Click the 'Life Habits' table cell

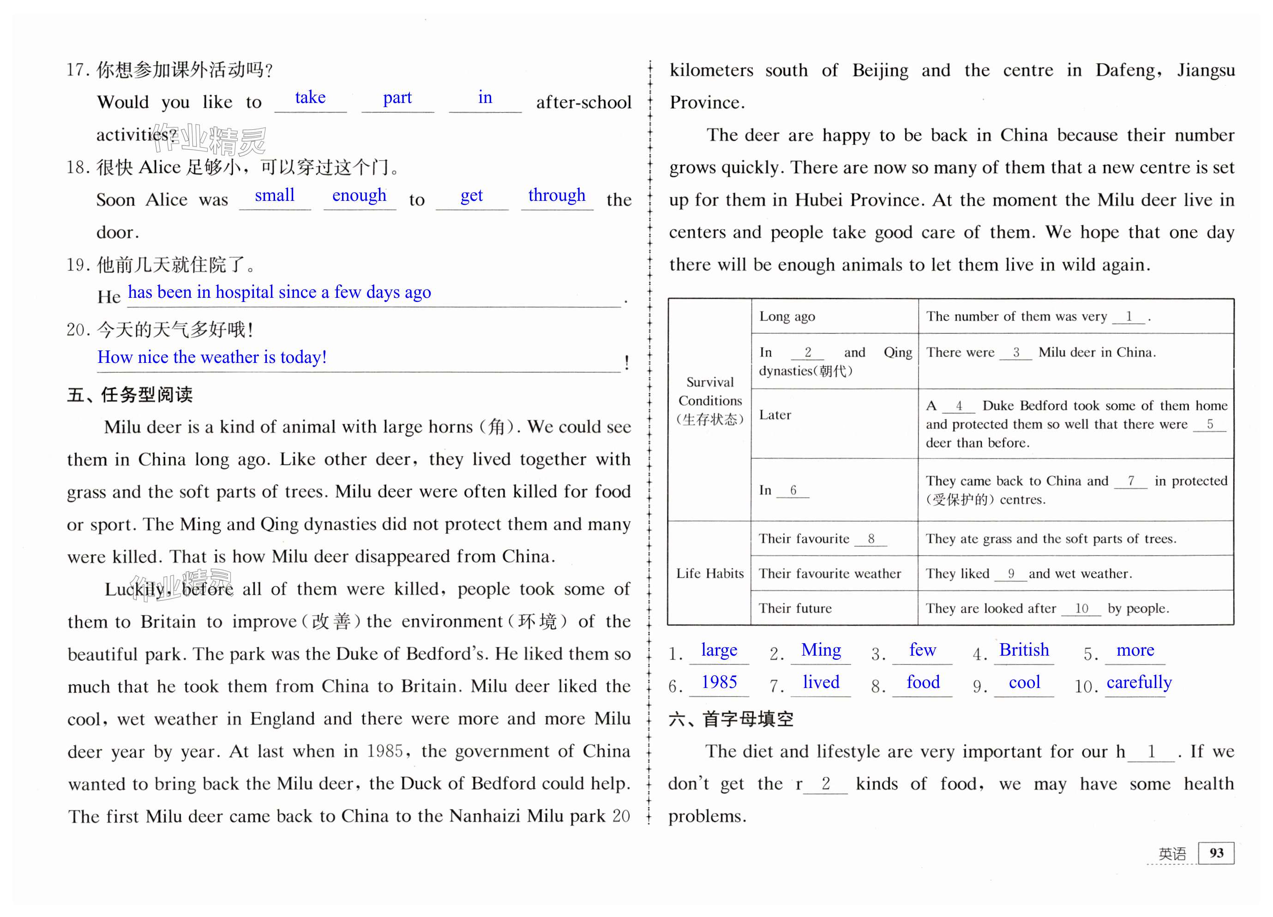coord(709,573)
